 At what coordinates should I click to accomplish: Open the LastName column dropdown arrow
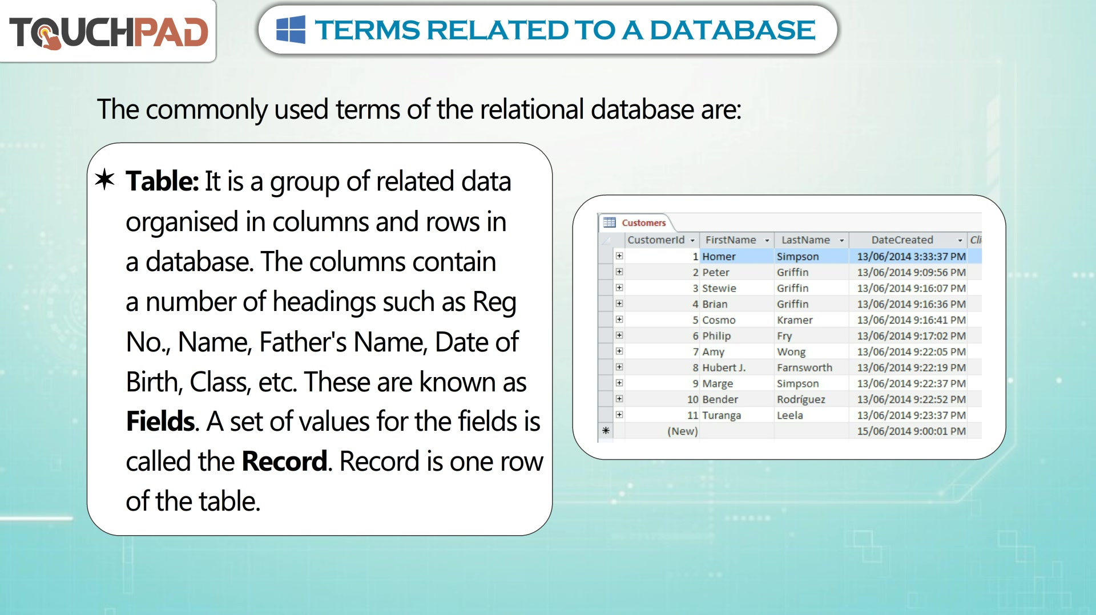[841, 240]
